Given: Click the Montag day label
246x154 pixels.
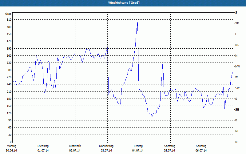Looking at the screenshot, I should [x=11, y=146].
